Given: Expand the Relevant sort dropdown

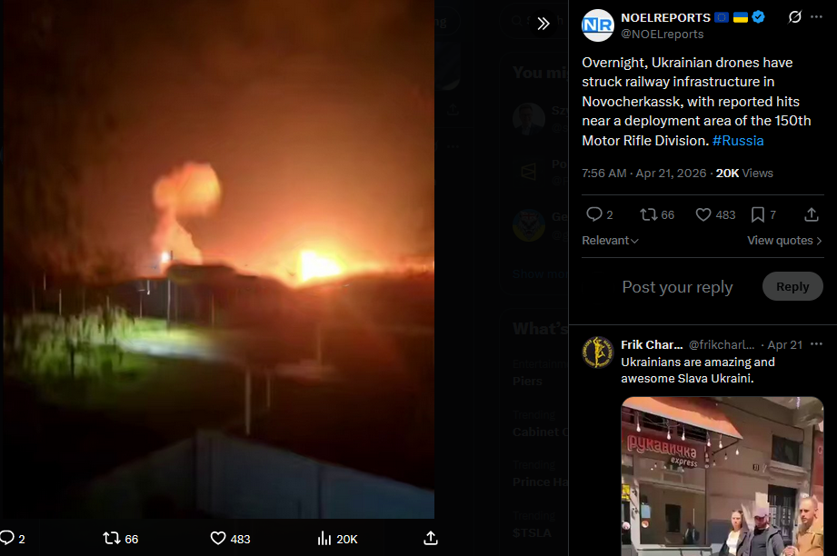Looking at the screenshot, I should click(x=610, y=241).
